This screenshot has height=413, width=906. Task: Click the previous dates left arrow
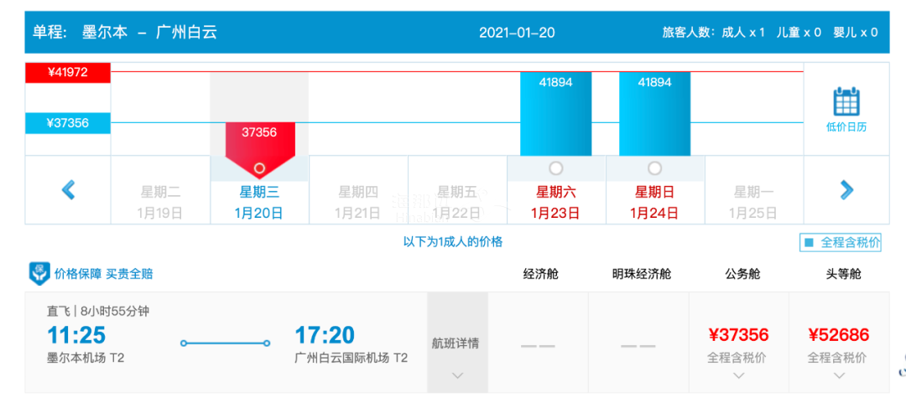[x=68, y=190]
